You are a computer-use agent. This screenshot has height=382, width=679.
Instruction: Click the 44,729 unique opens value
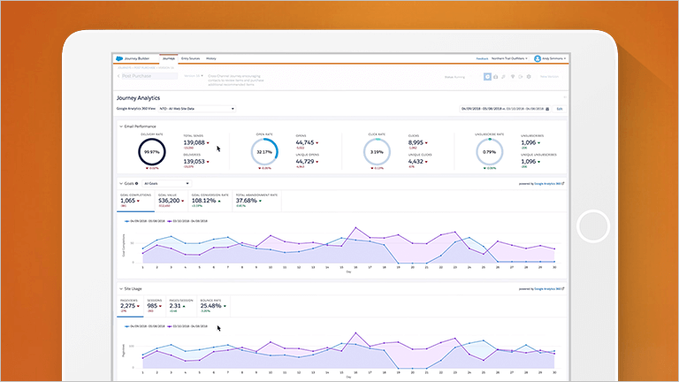coord(305,162)
